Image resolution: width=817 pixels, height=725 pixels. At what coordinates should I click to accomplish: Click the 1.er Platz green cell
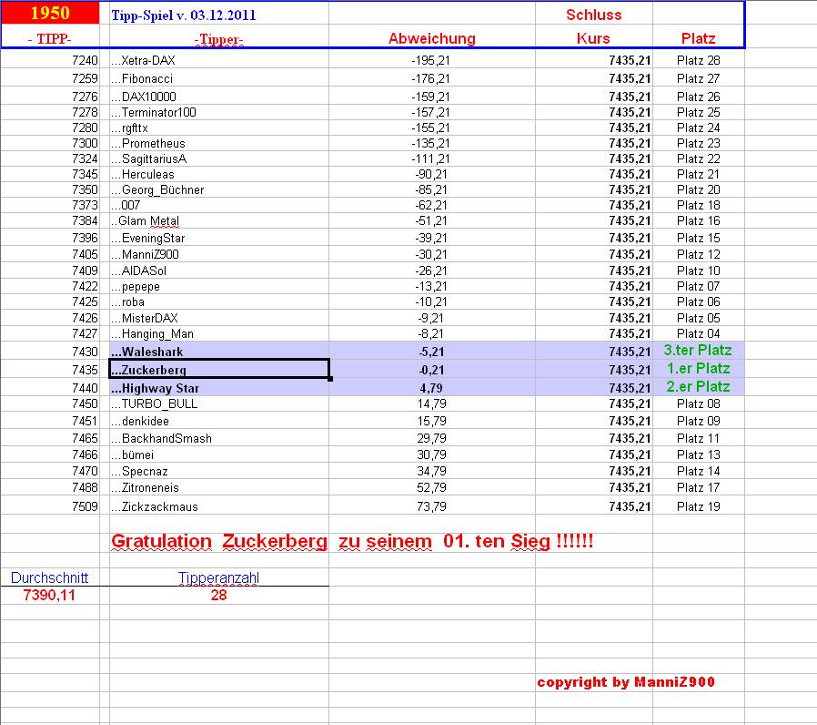tap(701, 369)
